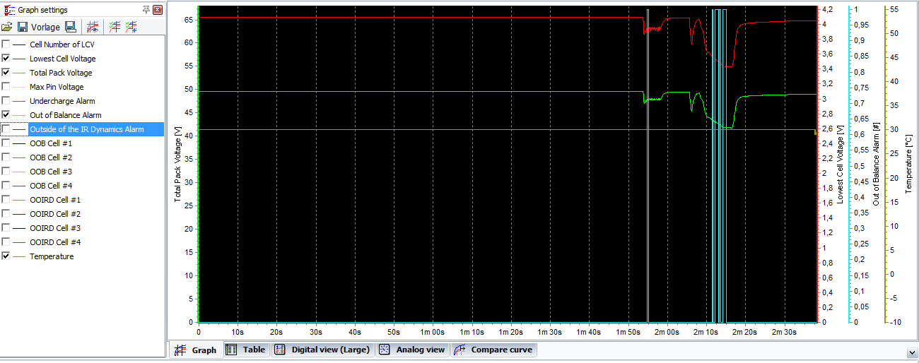Viewport: 919px width, 363px height.
Task: Click the Out of Balance Alarm [#] axis title
Action: point(874,165)
